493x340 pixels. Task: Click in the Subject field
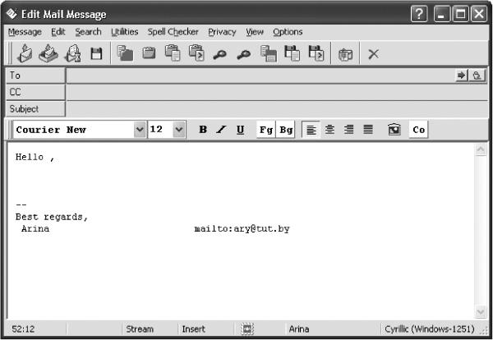[x=277, y=108]
